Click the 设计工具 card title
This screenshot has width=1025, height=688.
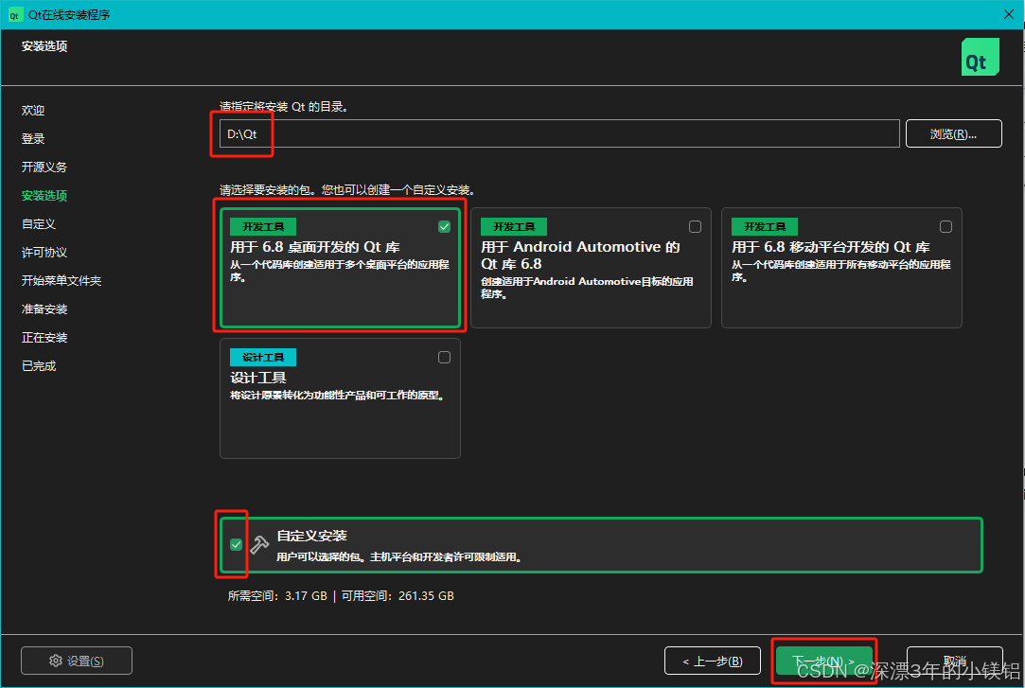258,378
